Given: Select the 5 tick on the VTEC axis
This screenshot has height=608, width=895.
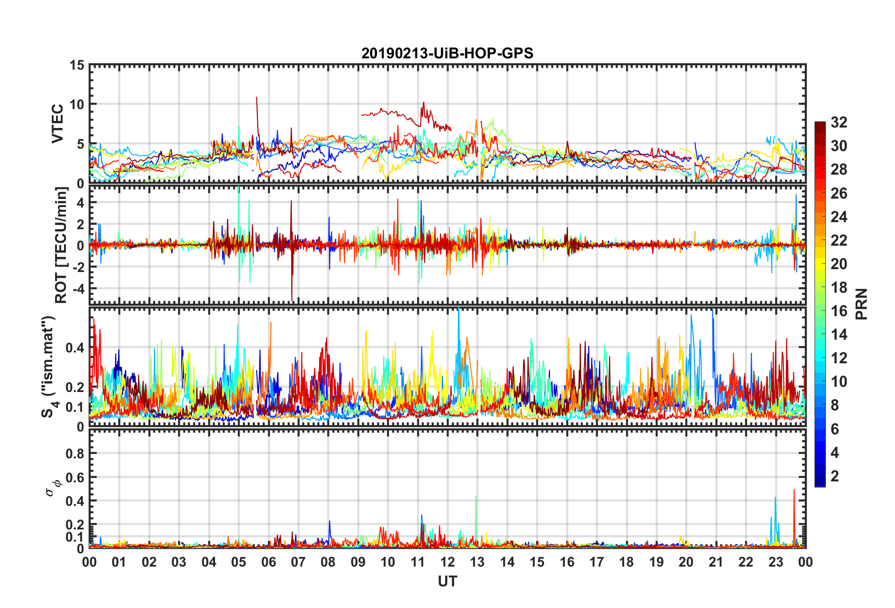Looking at the screenshot, I should (x=80, y=144).
